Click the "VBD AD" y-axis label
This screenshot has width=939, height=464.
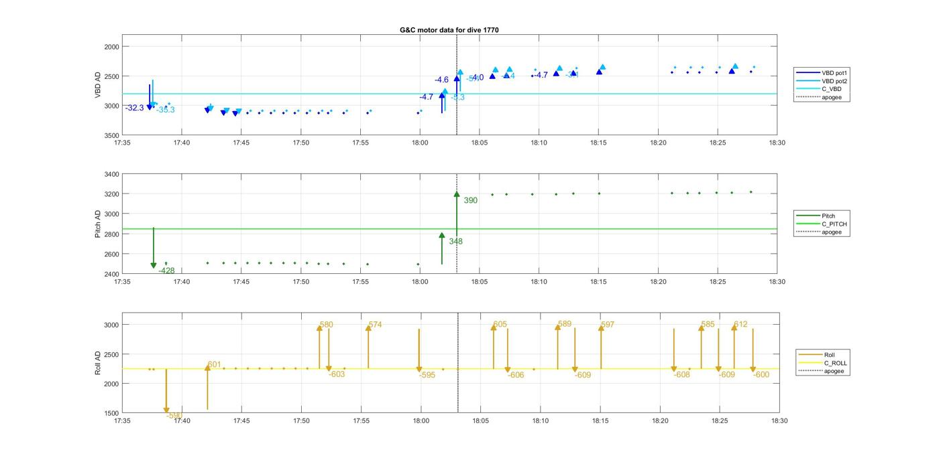tap(98, 85)
